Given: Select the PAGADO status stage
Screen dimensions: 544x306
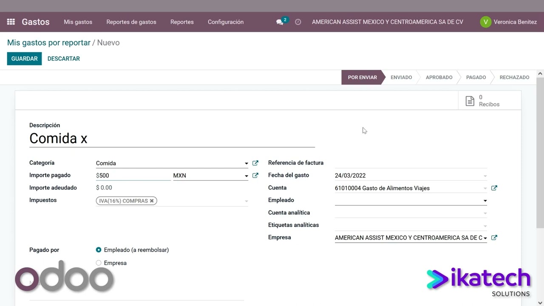Looking at the screenshot, I should 476,77.
